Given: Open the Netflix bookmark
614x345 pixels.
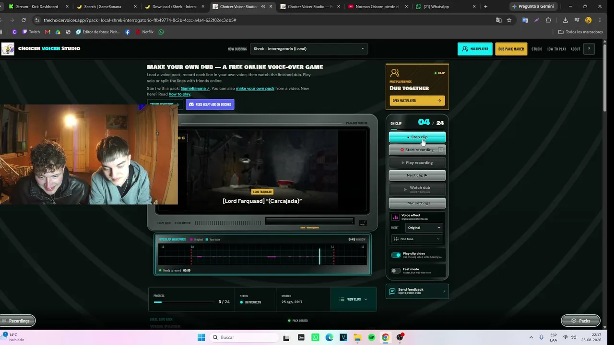Looking at the screenshot, I should tap(144, 32).
